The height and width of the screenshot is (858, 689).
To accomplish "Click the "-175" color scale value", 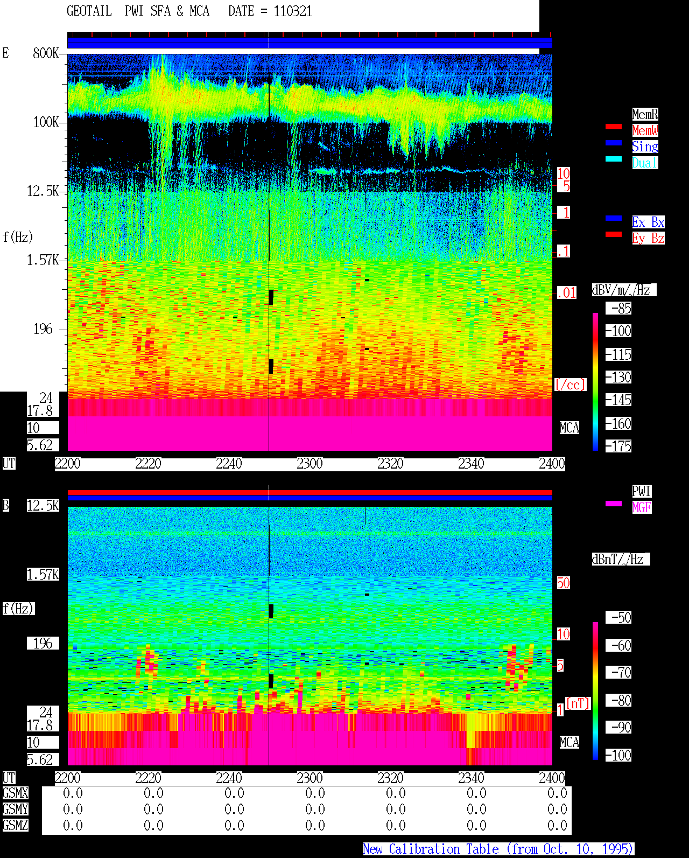I will (x=619, y=446).
